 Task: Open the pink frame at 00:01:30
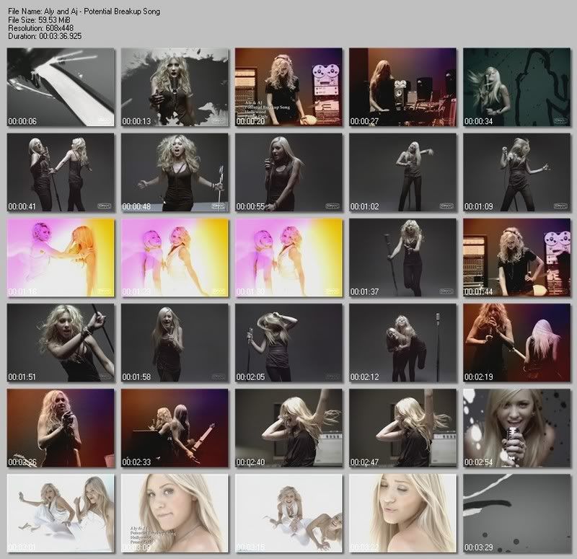289,258
